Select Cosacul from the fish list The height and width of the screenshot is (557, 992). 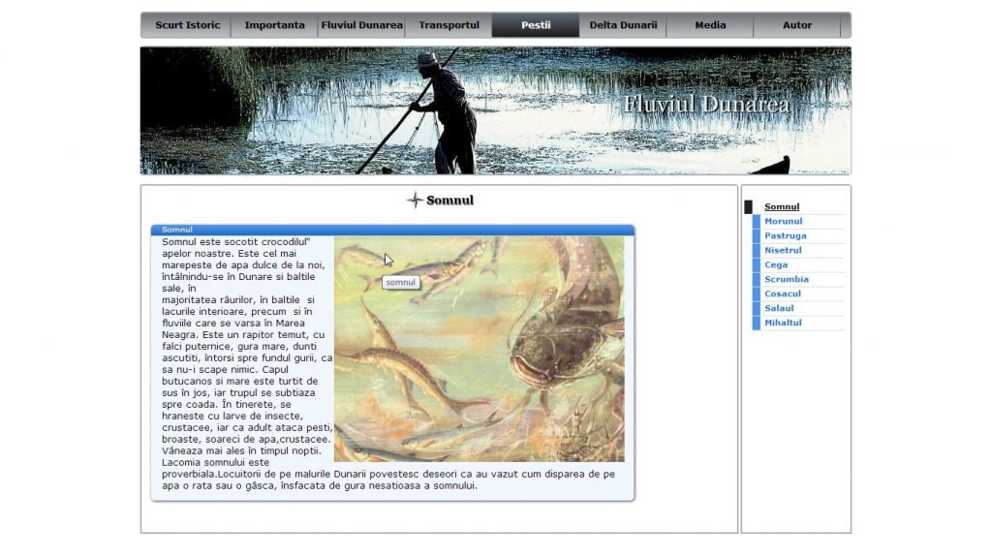tap(783, 294)
